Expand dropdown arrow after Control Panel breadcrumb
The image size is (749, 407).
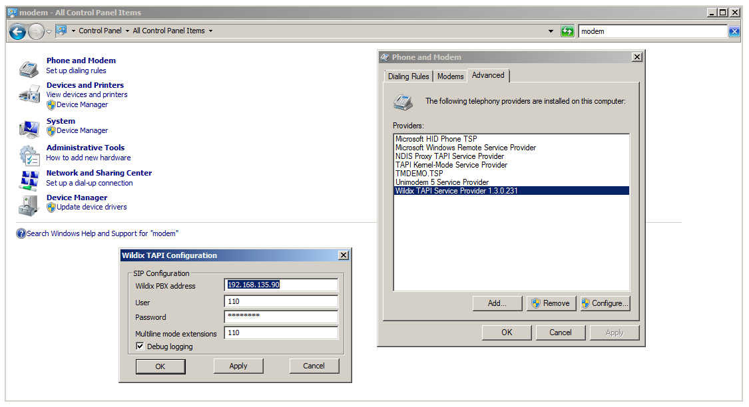[x=127, y=31]
